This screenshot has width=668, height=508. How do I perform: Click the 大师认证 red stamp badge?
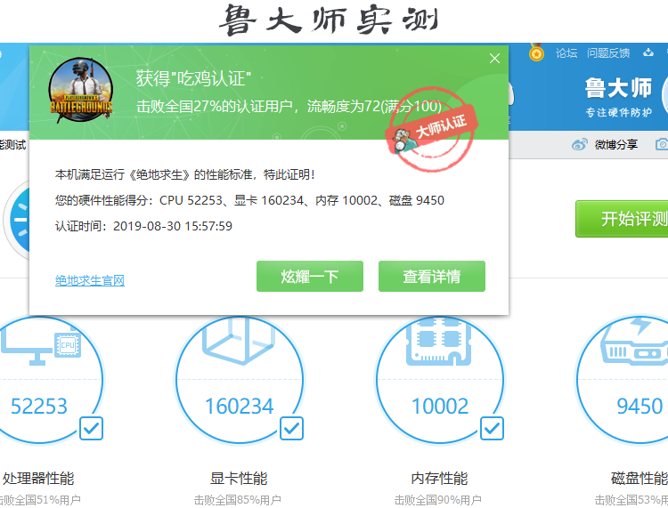tap(431, 130)
